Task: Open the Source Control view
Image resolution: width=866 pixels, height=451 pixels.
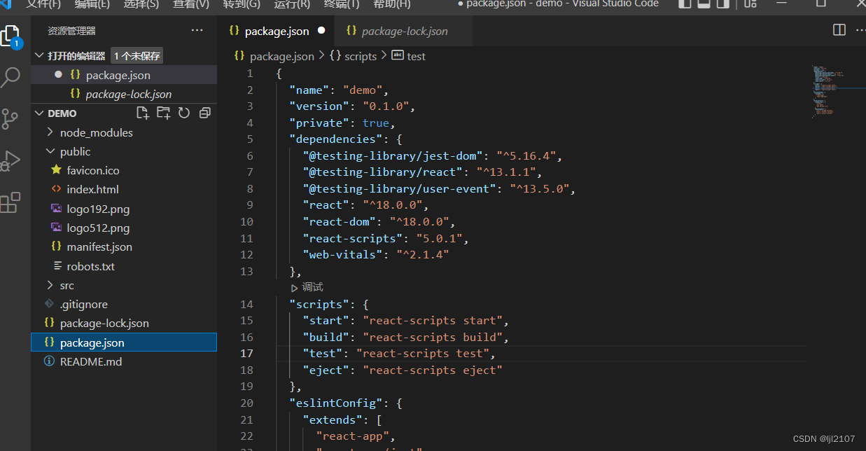Action: point(10,118)
